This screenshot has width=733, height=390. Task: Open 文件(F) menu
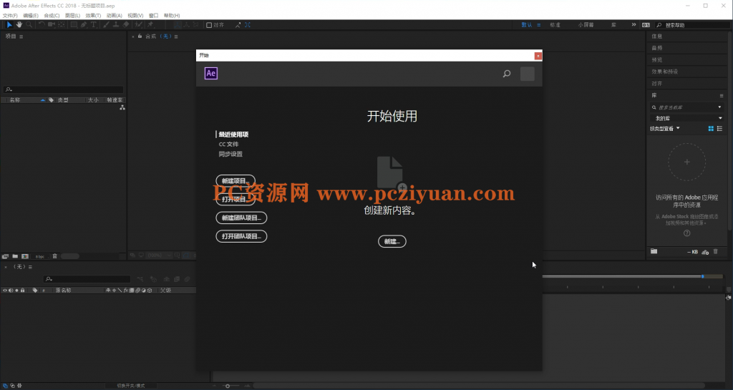(10, 16)
